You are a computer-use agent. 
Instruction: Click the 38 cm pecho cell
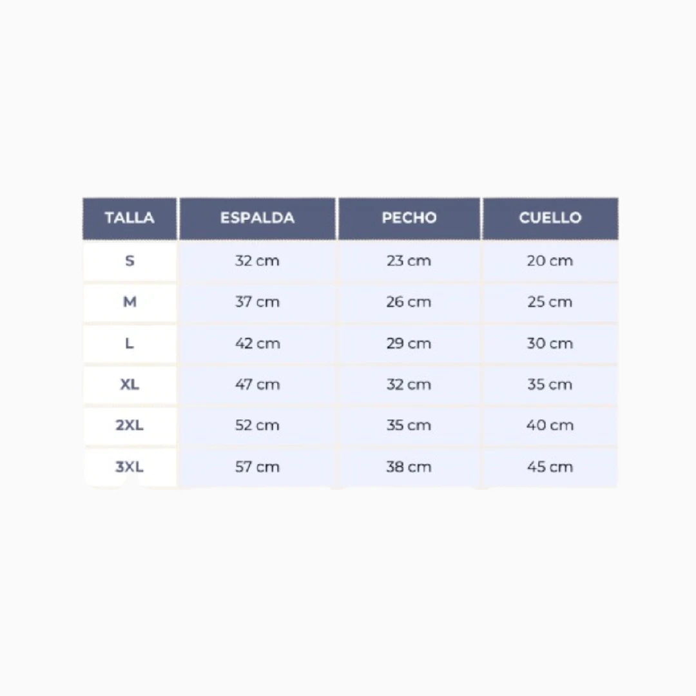409,467
